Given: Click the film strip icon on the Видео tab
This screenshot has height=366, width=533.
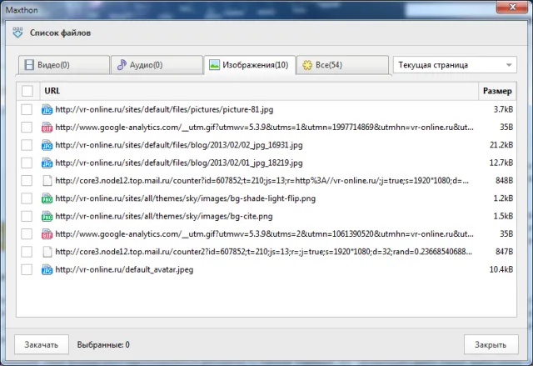Looking at the screenshot, I should pos(30,65).
